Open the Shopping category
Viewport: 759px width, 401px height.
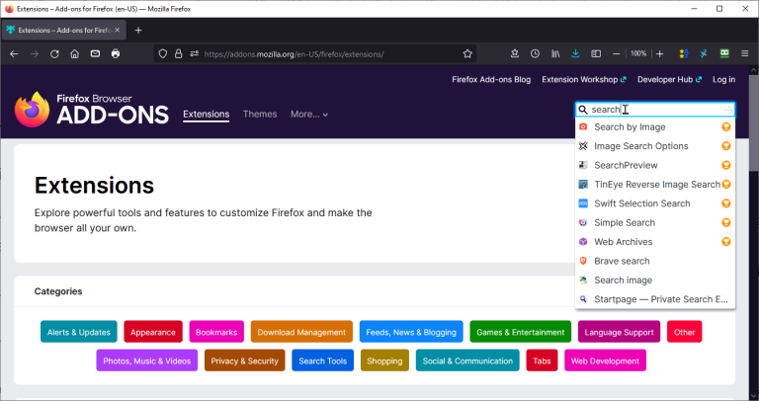click(x=384, y=361)
